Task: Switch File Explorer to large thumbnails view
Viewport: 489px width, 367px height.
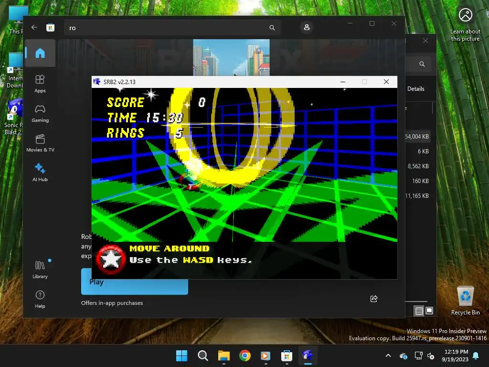Action: coord(429,311)
